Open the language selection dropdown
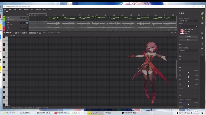The image size is (206, 115). [188, 51]
